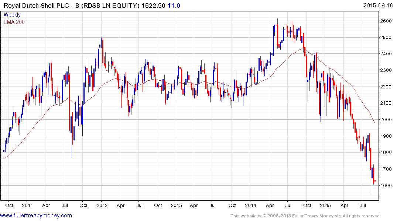Select the 2014 year label on time axis
397x221 pixels.
tap(251, 205)
